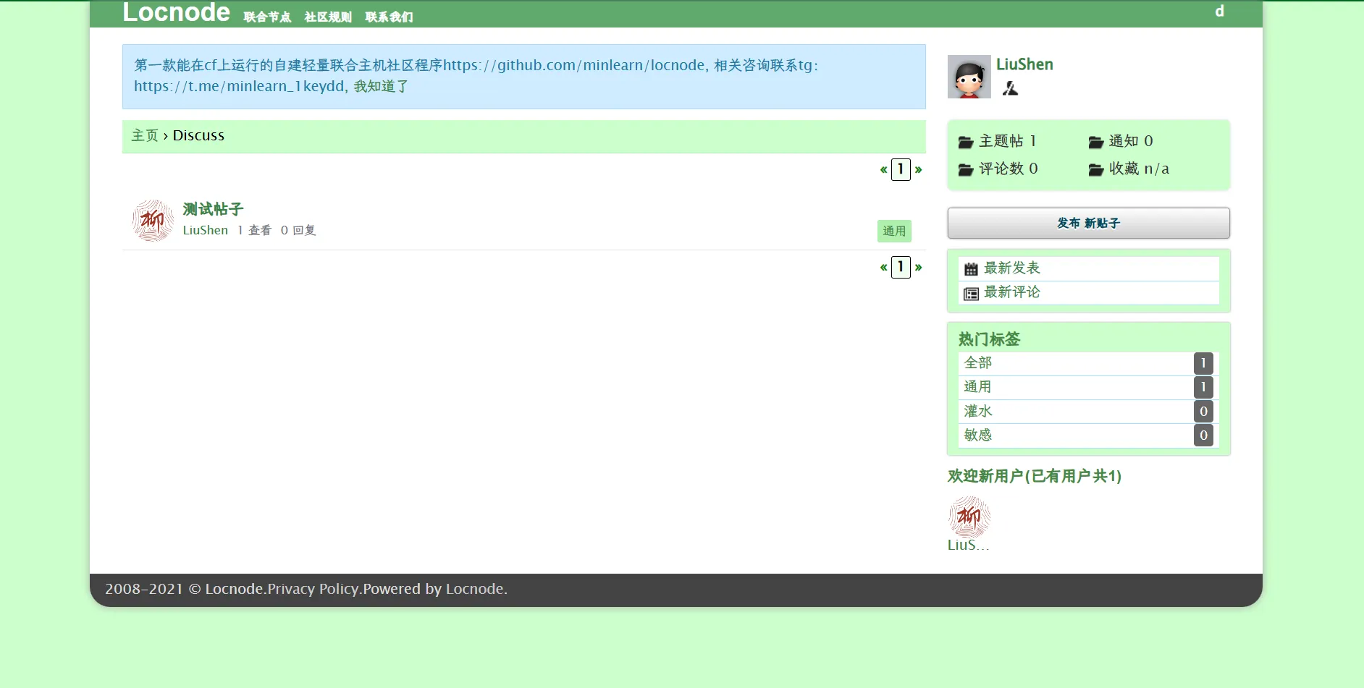Dismiss the notice via 我知道了
This screenshot has width=1364, height=688.
point(381,86)
